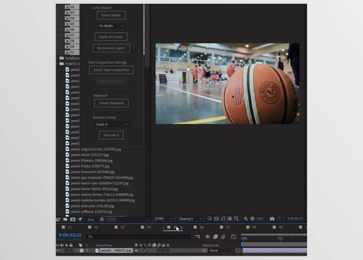Open the (Quarter) resolution dropdown

(x=189, y=218)
